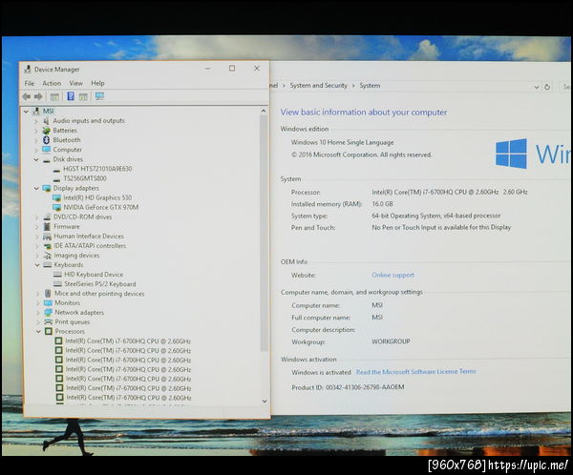
Task: Select the Firmware category icon
Action: point(47,226)
